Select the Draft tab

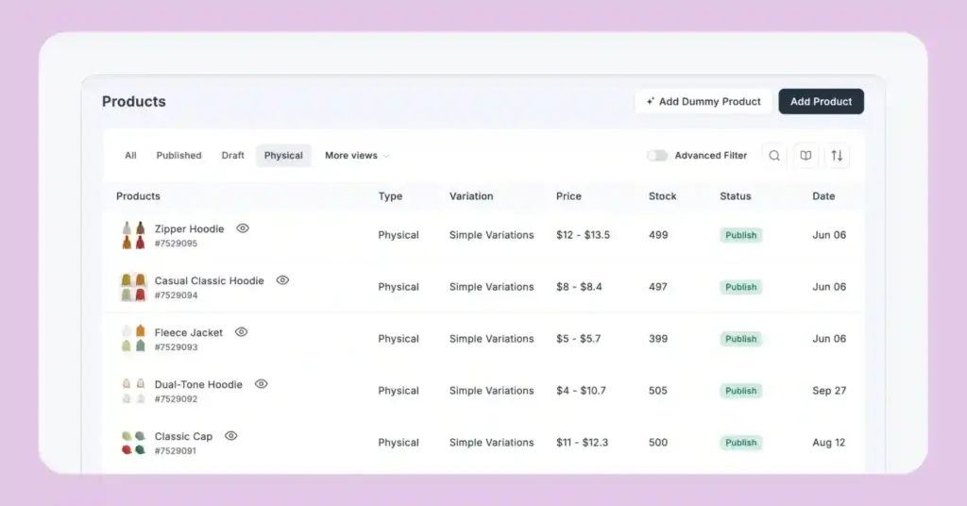tap(232, 156)
